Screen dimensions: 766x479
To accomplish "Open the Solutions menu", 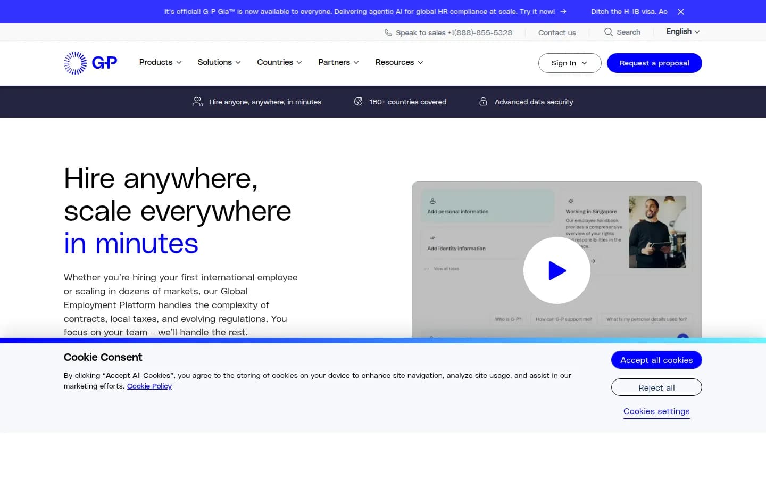I will tap(219, 62).
